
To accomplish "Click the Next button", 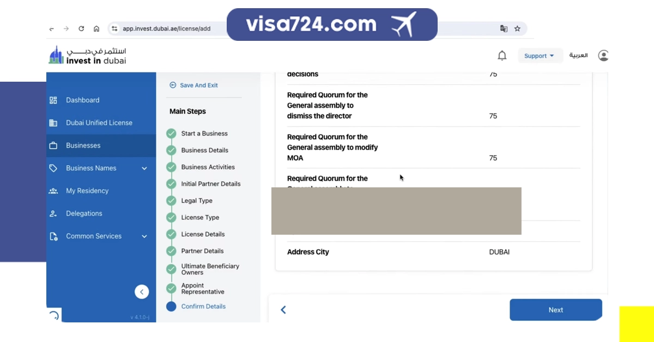I will click(555, 310).
